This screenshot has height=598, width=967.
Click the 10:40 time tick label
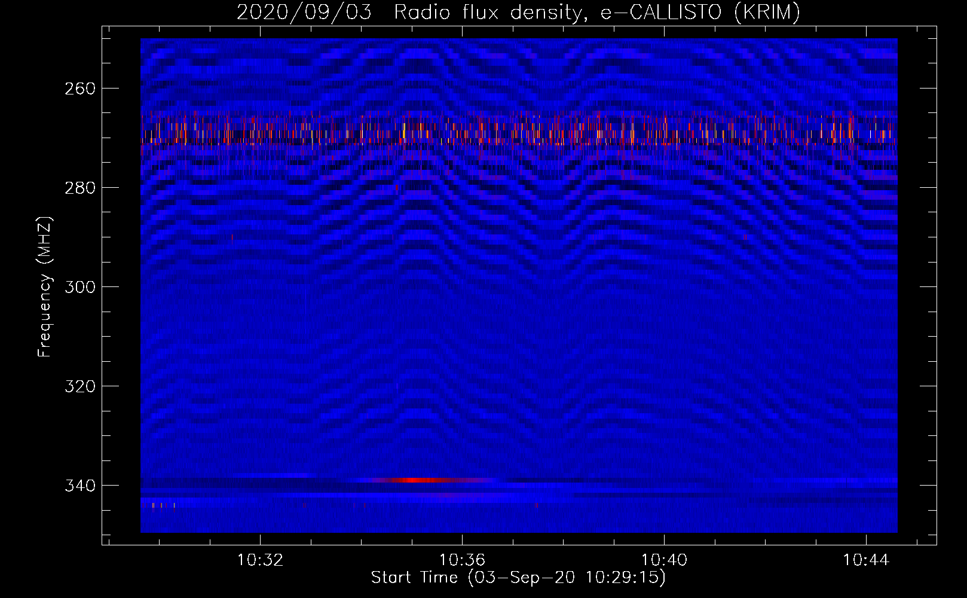664,560
